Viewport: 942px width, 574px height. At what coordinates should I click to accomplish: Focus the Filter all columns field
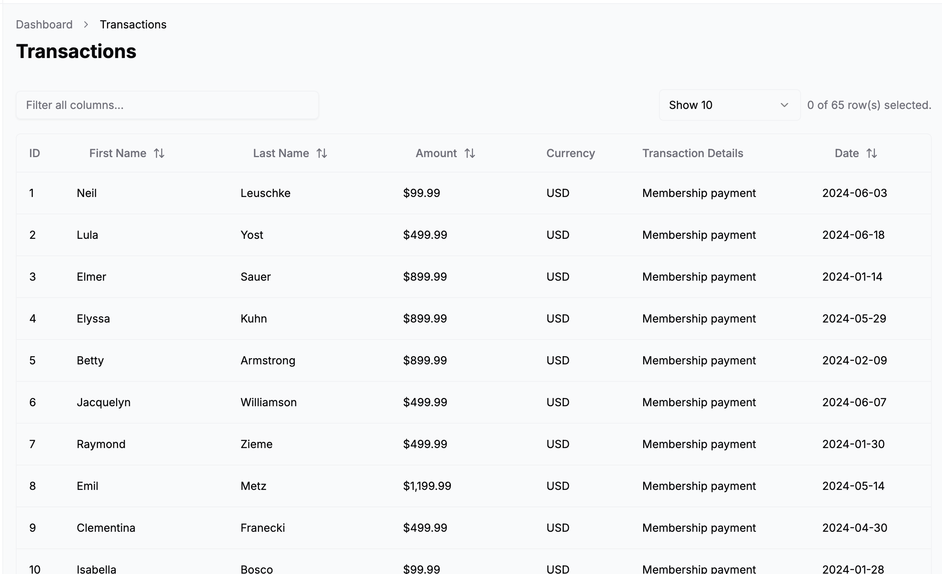(x=167, y=105)
